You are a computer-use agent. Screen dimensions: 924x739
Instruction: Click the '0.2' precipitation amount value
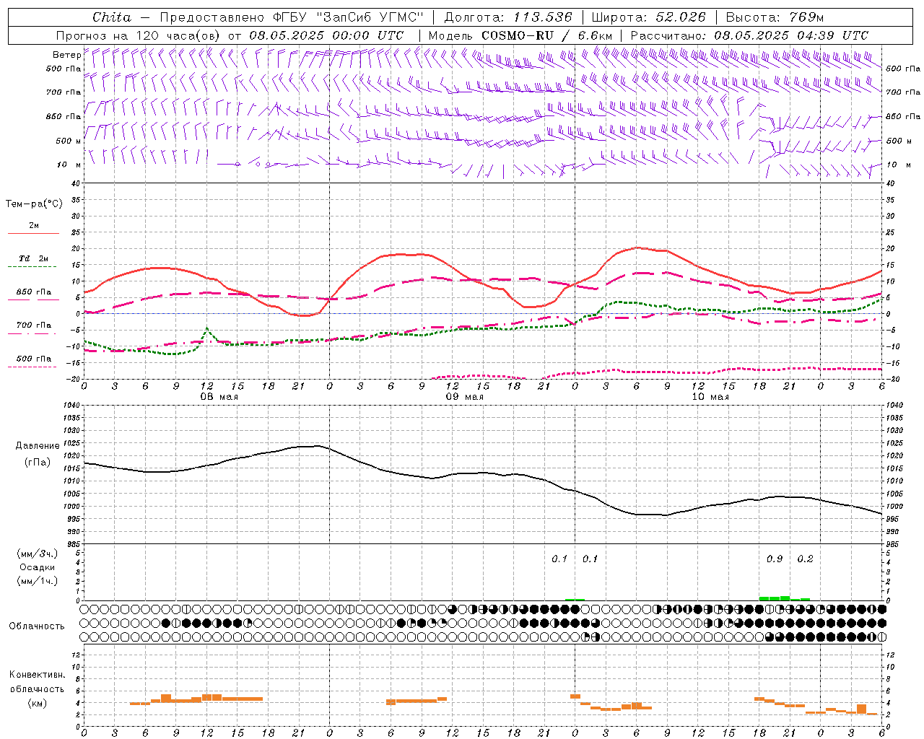805,559
